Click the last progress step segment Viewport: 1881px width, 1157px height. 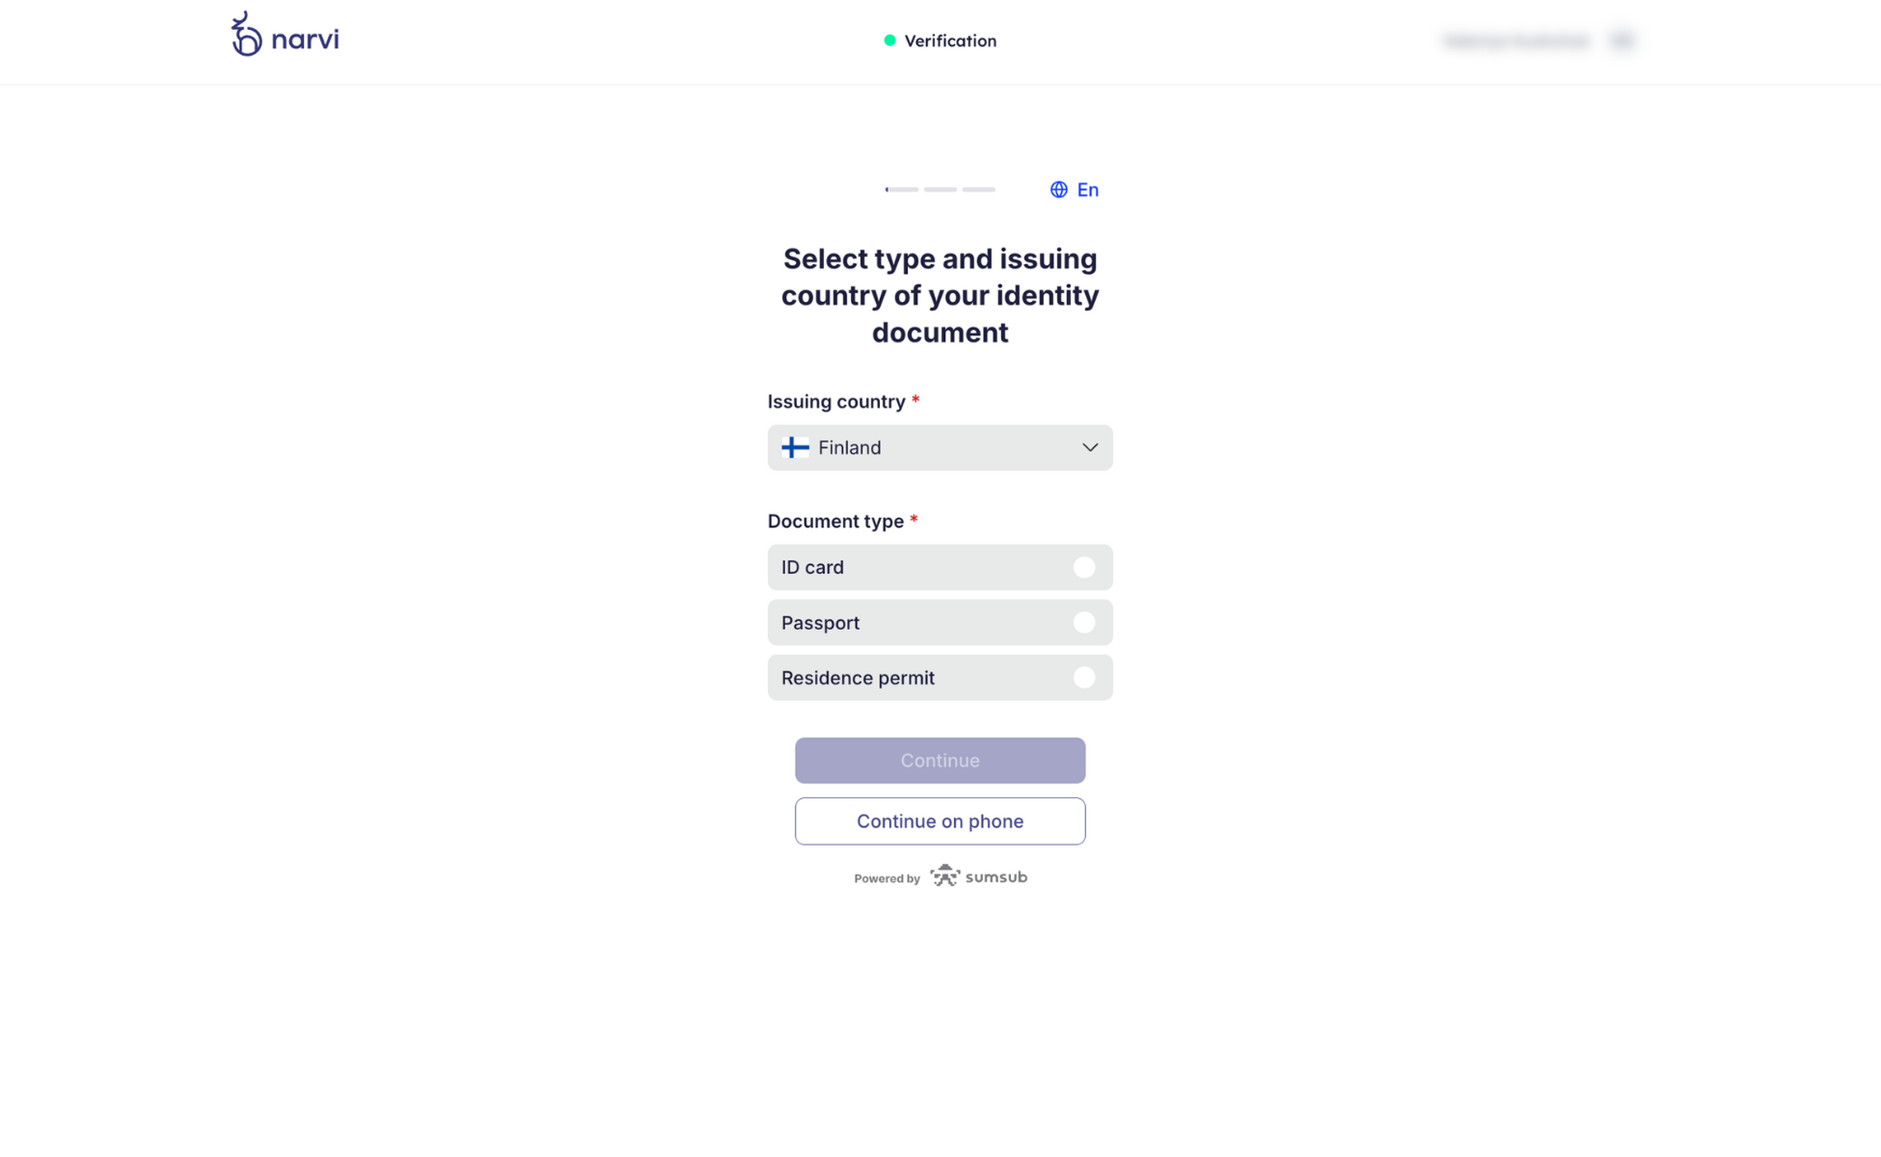pos(978,190)
